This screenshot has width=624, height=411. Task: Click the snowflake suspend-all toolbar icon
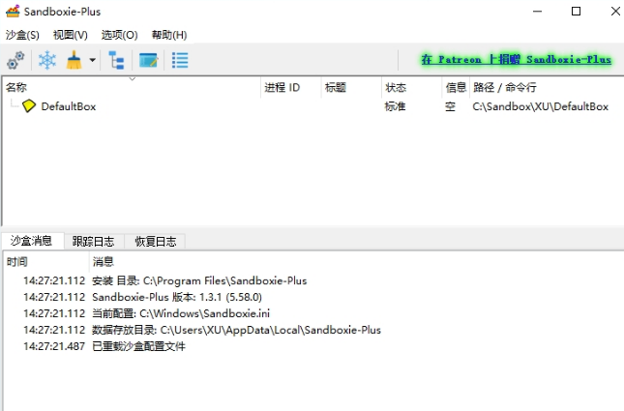[x=47, y=61]
